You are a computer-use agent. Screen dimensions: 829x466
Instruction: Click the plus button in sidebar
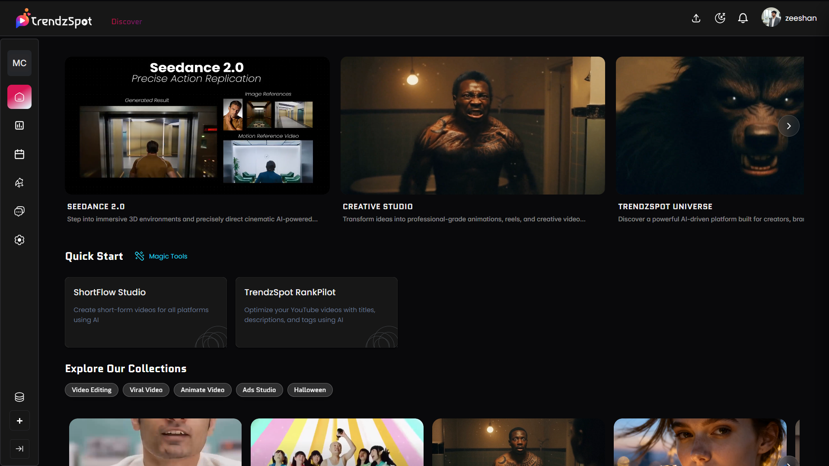pyautogui.click(x=19, y=421)
